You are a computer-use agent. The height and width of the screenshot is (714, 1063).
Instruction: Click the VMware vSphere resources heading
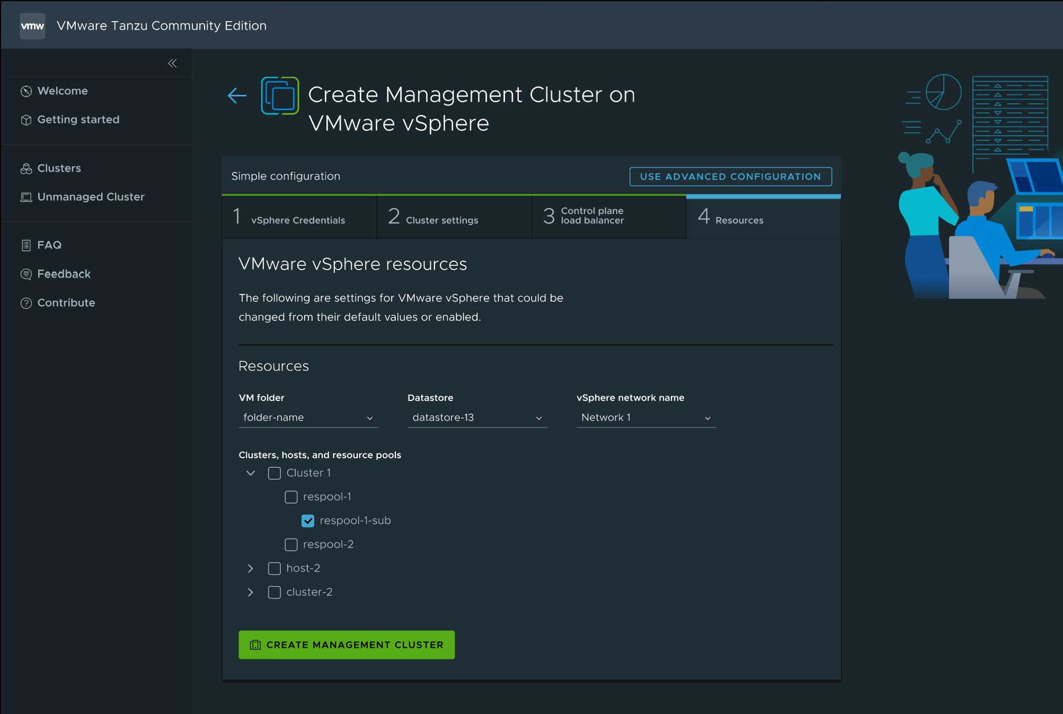tap(352, 264)
